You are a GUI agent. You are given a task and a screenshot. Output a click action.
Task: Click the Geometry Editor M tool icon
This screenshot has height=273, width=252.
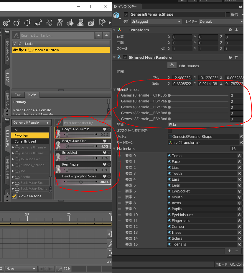(60, 23)
